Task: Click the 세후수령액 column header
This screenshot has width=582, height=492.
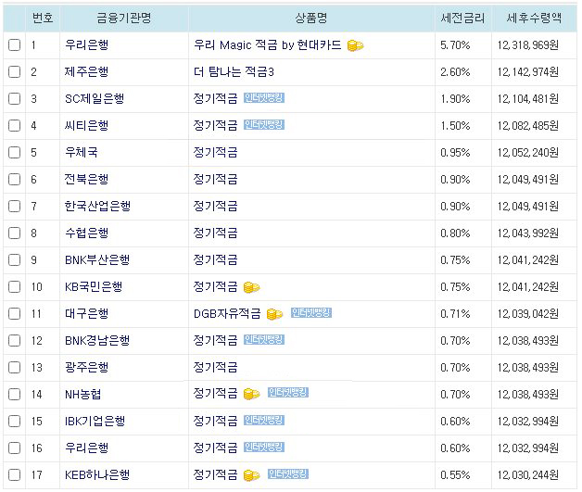Action: point(534,18)
